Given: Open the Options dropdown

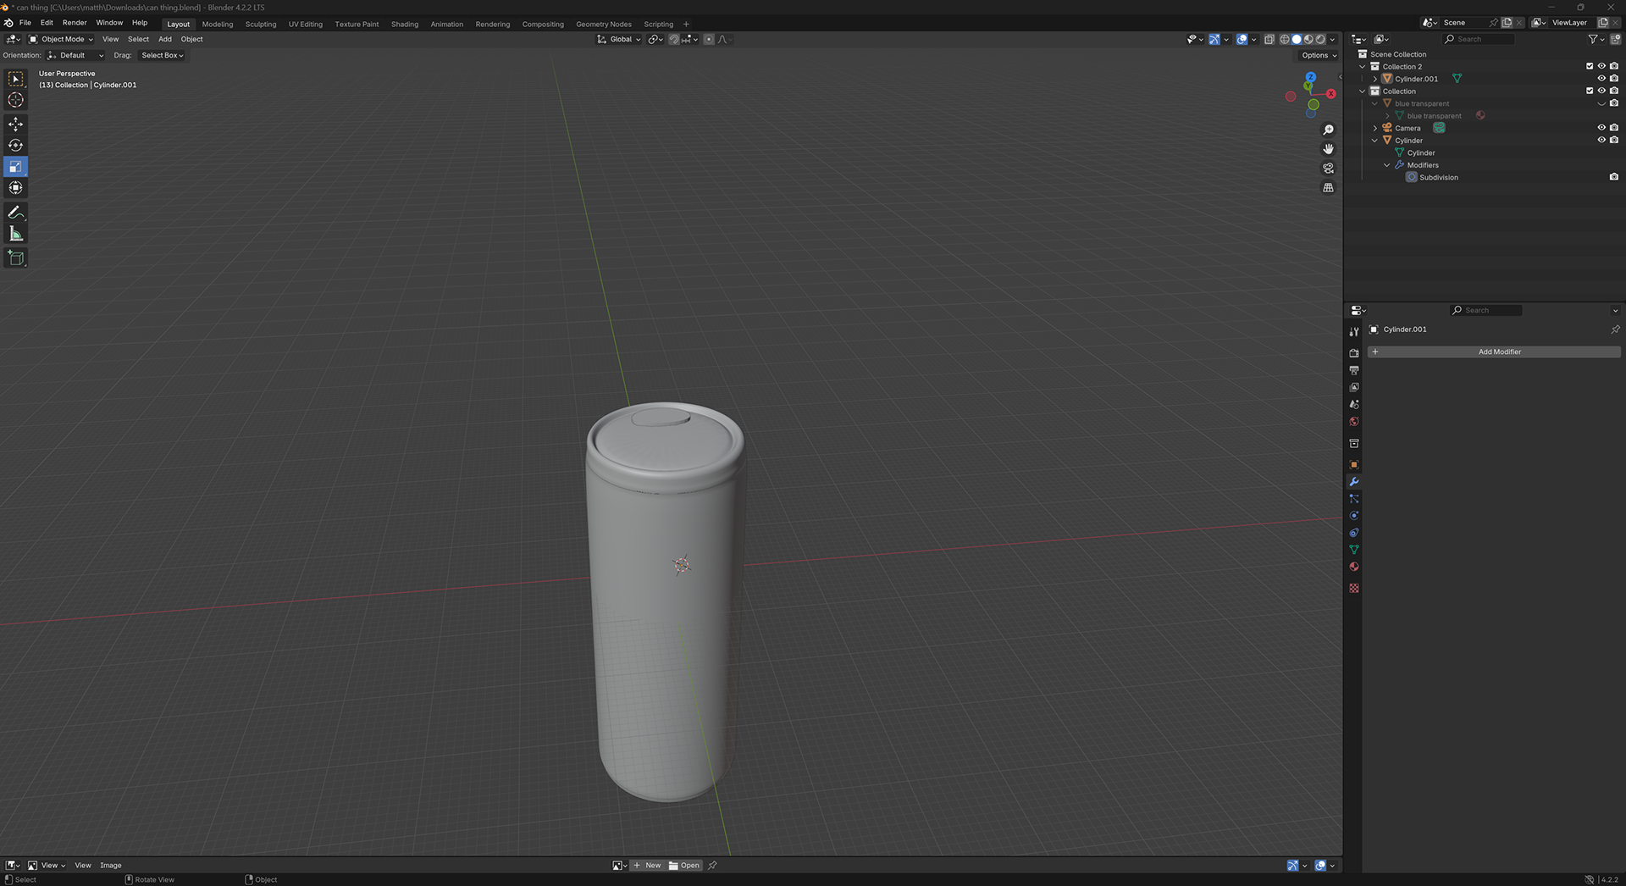Looking at the screenshot, I should 1319,55.
